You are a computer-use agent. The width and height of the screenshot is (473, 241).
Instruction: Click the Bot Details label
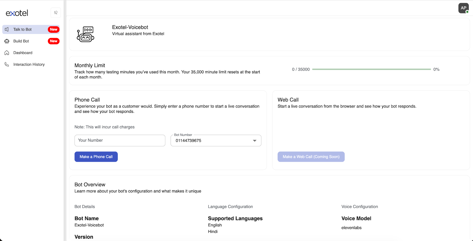(85, 207)
